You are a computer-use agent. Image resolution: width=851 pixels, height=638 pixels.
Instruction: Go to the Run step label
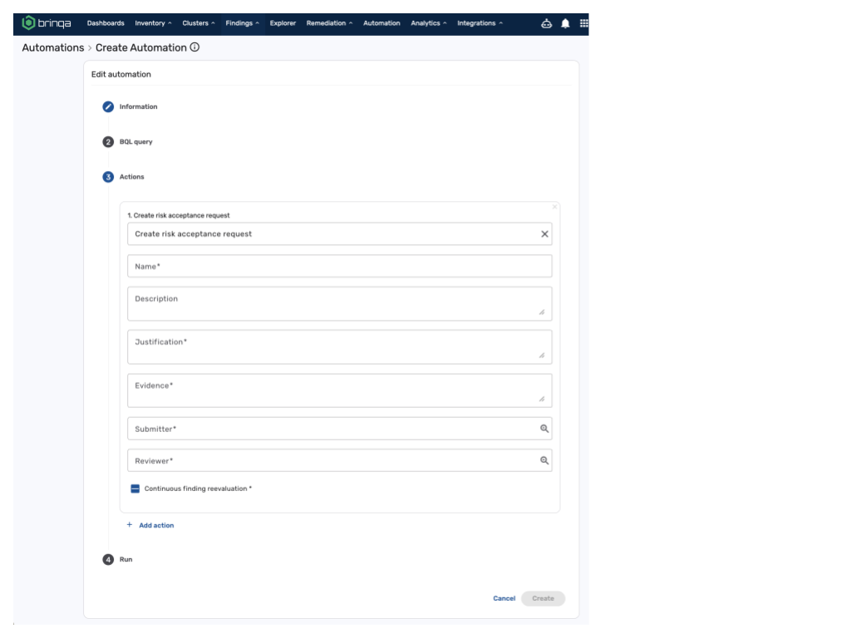pyautogui.click(x=126, y=559)
